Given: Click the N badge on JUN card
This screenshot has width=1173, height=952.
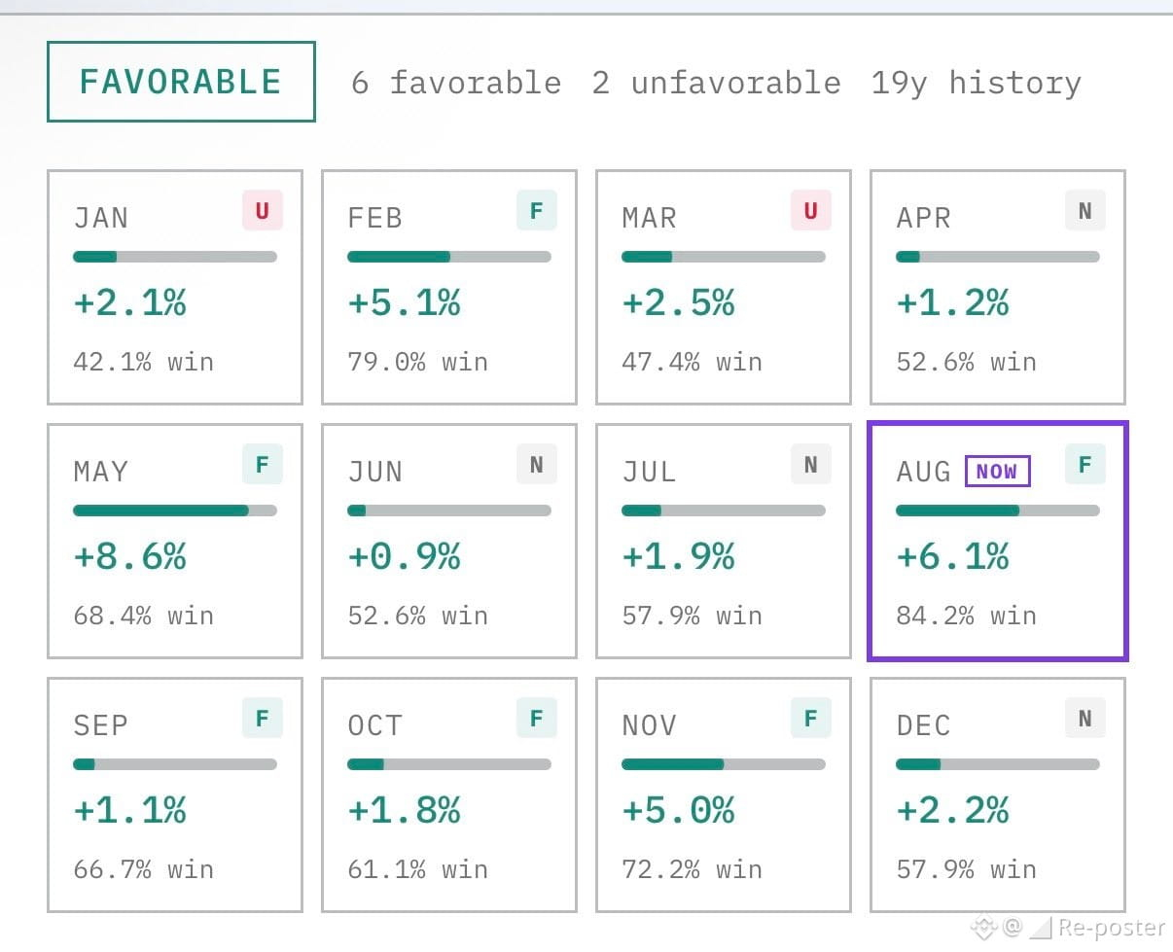Looking at the screenshot, I should tap(537, 464).
